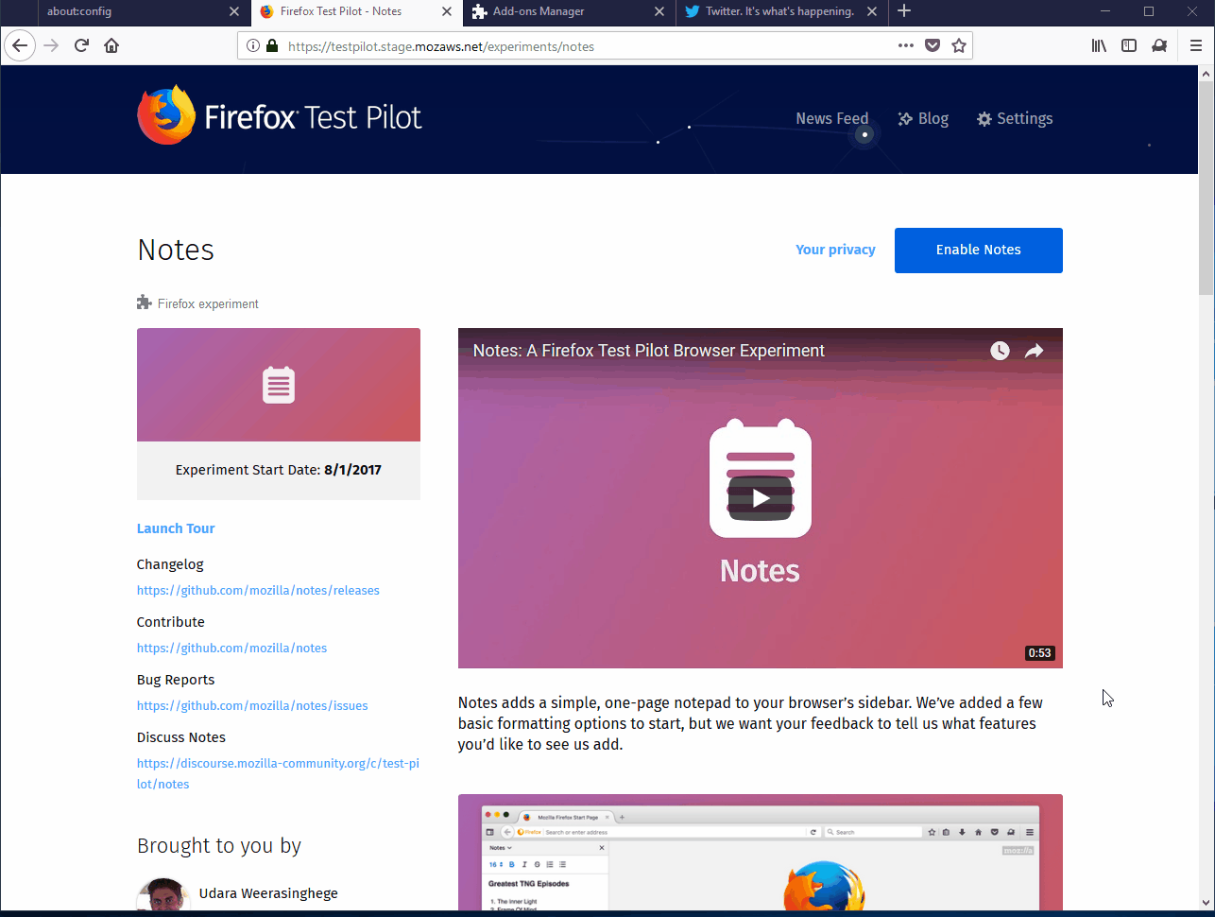1215x917 pixels.
Task: Bookmark this page with the star
Action: pyautogui.click(x=959, y=44)
